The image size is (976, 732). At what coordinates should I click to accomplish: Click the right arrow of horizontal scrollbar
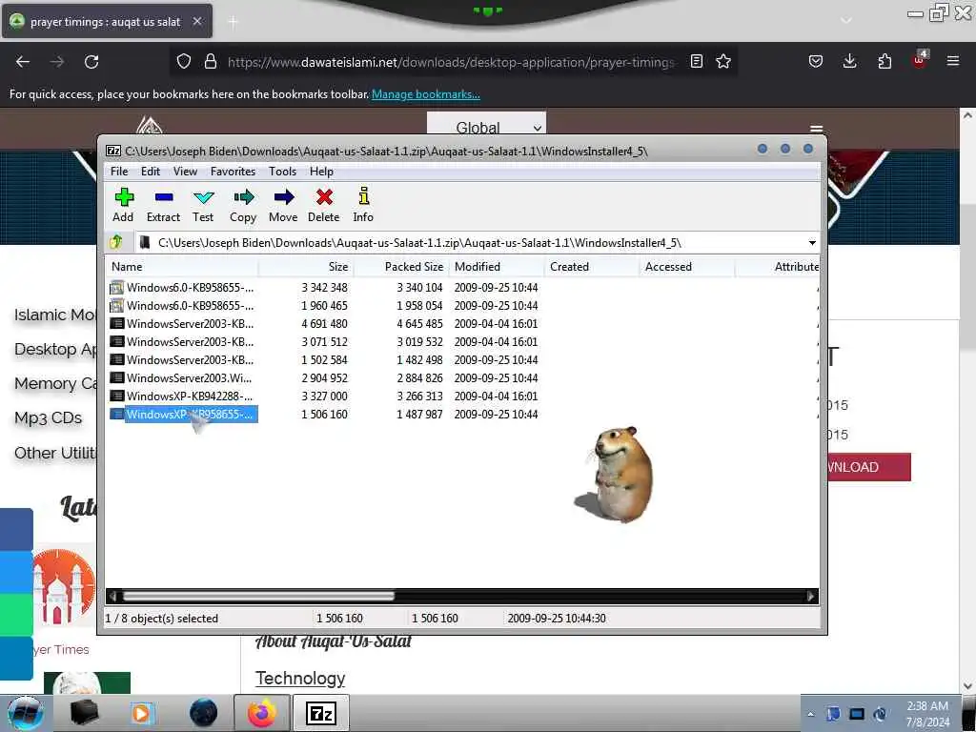[x=810, y=597]
